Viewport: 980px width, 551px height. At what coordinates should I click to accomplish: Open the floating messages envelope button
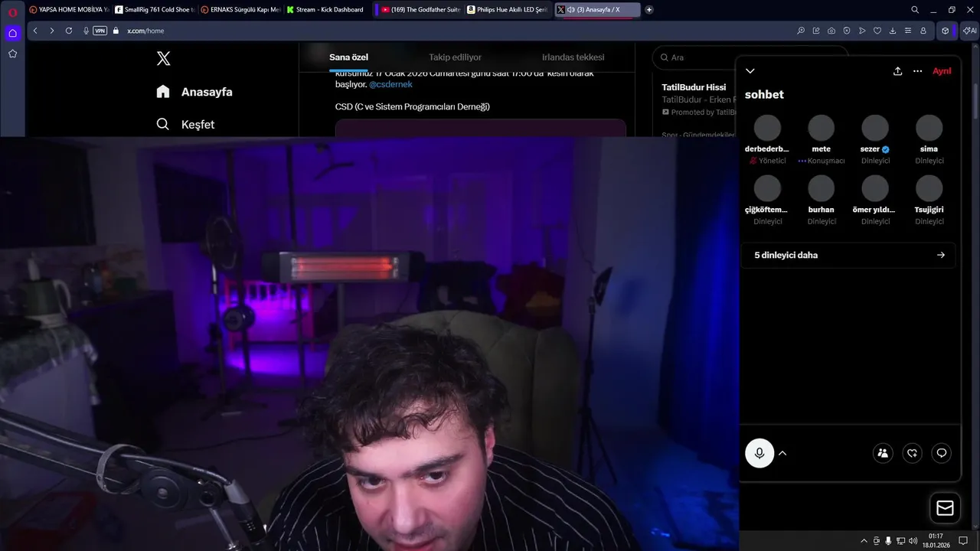(945, 508)
